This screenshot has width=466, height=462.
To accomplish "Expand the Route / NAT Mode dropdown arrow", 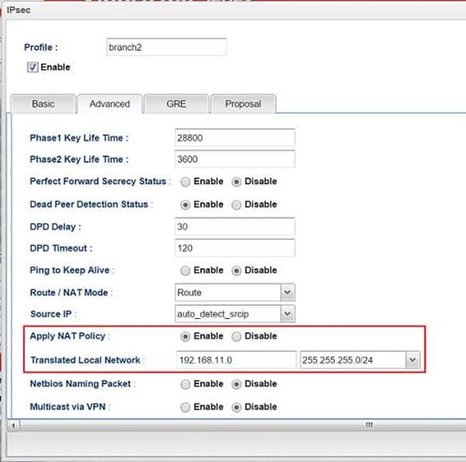I will click(x=288, y=292).
